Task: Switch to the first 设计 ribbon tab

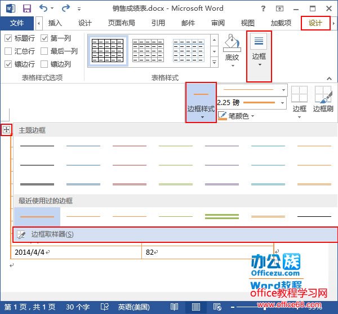Action: (85, 23)
